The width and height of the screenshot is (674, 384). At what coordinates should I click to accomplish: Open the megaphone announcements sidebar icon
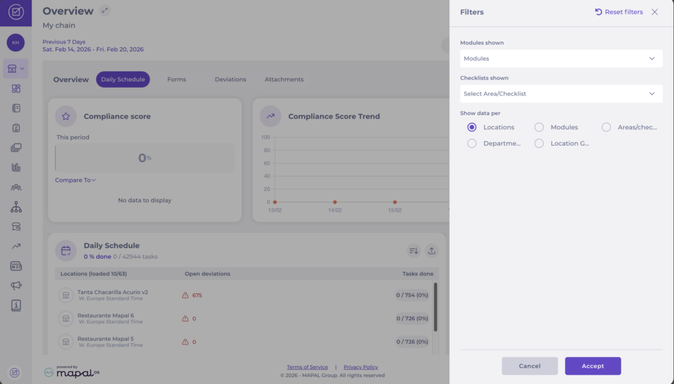(16, 286)
